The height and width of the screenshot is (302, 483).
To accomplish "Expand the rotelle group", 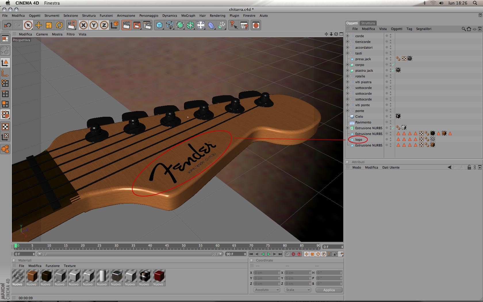I will (347, 76).
